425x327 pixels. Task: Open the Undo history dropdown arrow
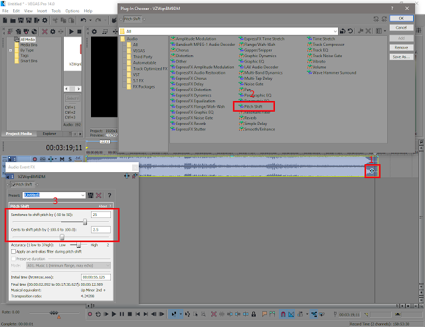point(90,21)
